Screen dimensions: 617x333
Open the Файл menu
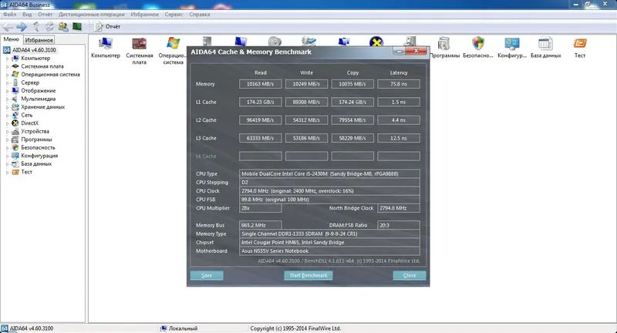click(x=10, y=15)
